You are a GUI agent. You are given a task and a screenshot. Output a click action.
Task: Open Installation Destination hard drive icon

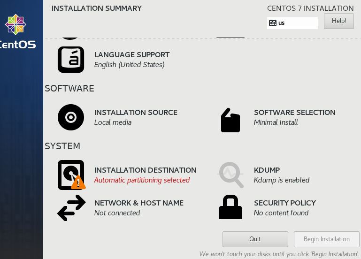point(72,175)
